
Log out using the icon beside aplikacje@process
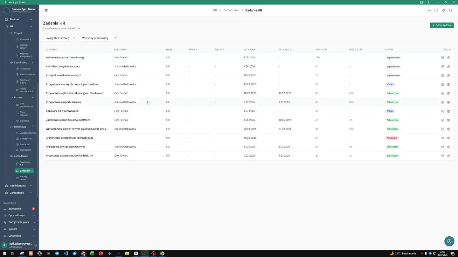[x=36, y=245]
